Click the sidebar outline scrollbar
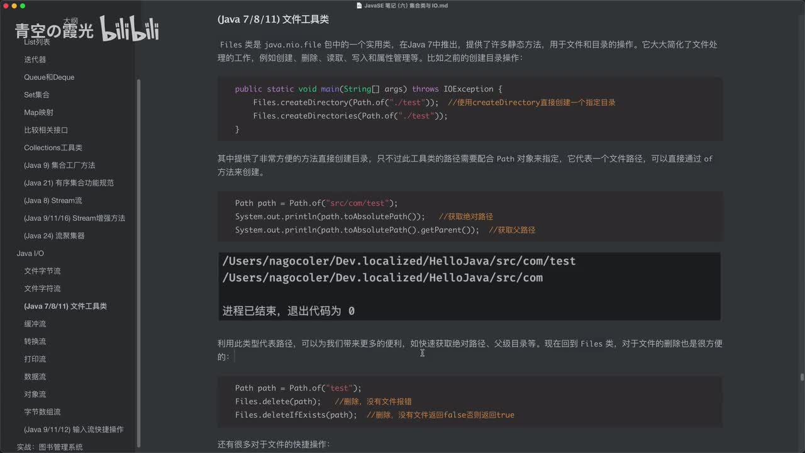Image resolution: width=805 pixels, height=453 pixels. (x=138, y=263)
